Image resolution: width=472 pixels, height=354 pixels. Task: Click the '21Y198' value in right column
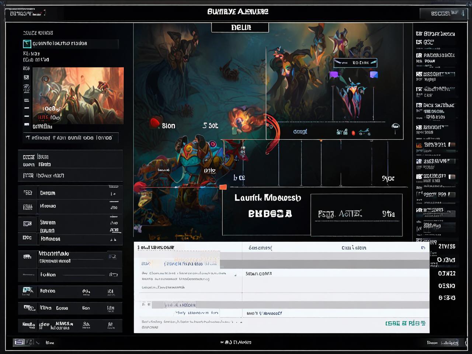[447, 247]
